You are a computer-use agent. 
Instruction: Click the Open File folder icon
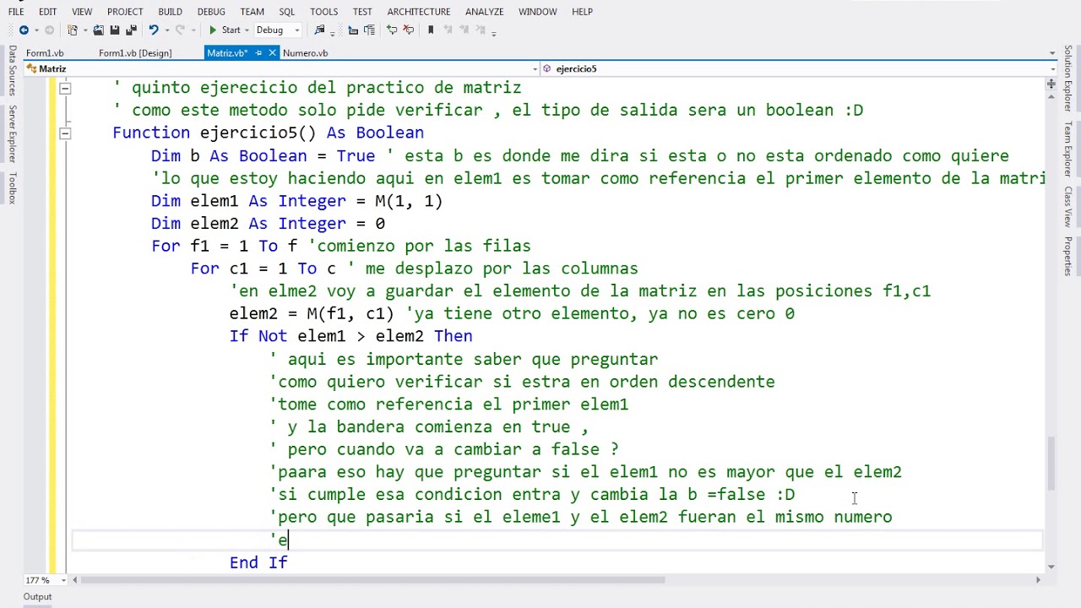coord(98,30)
